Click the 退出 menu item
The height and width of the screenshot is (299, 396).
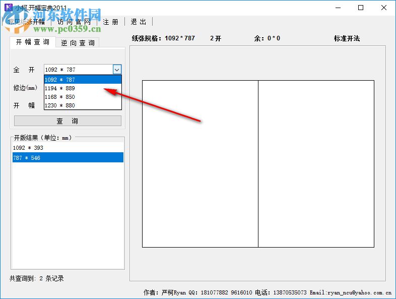139,22
